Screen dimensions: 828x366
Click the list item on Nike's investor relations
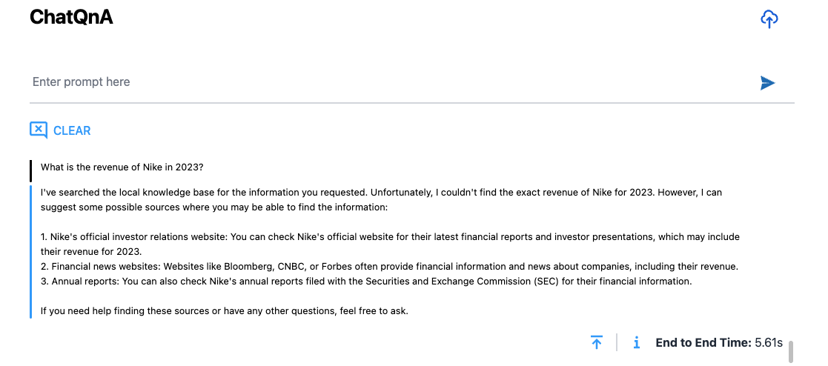[390, 244]
